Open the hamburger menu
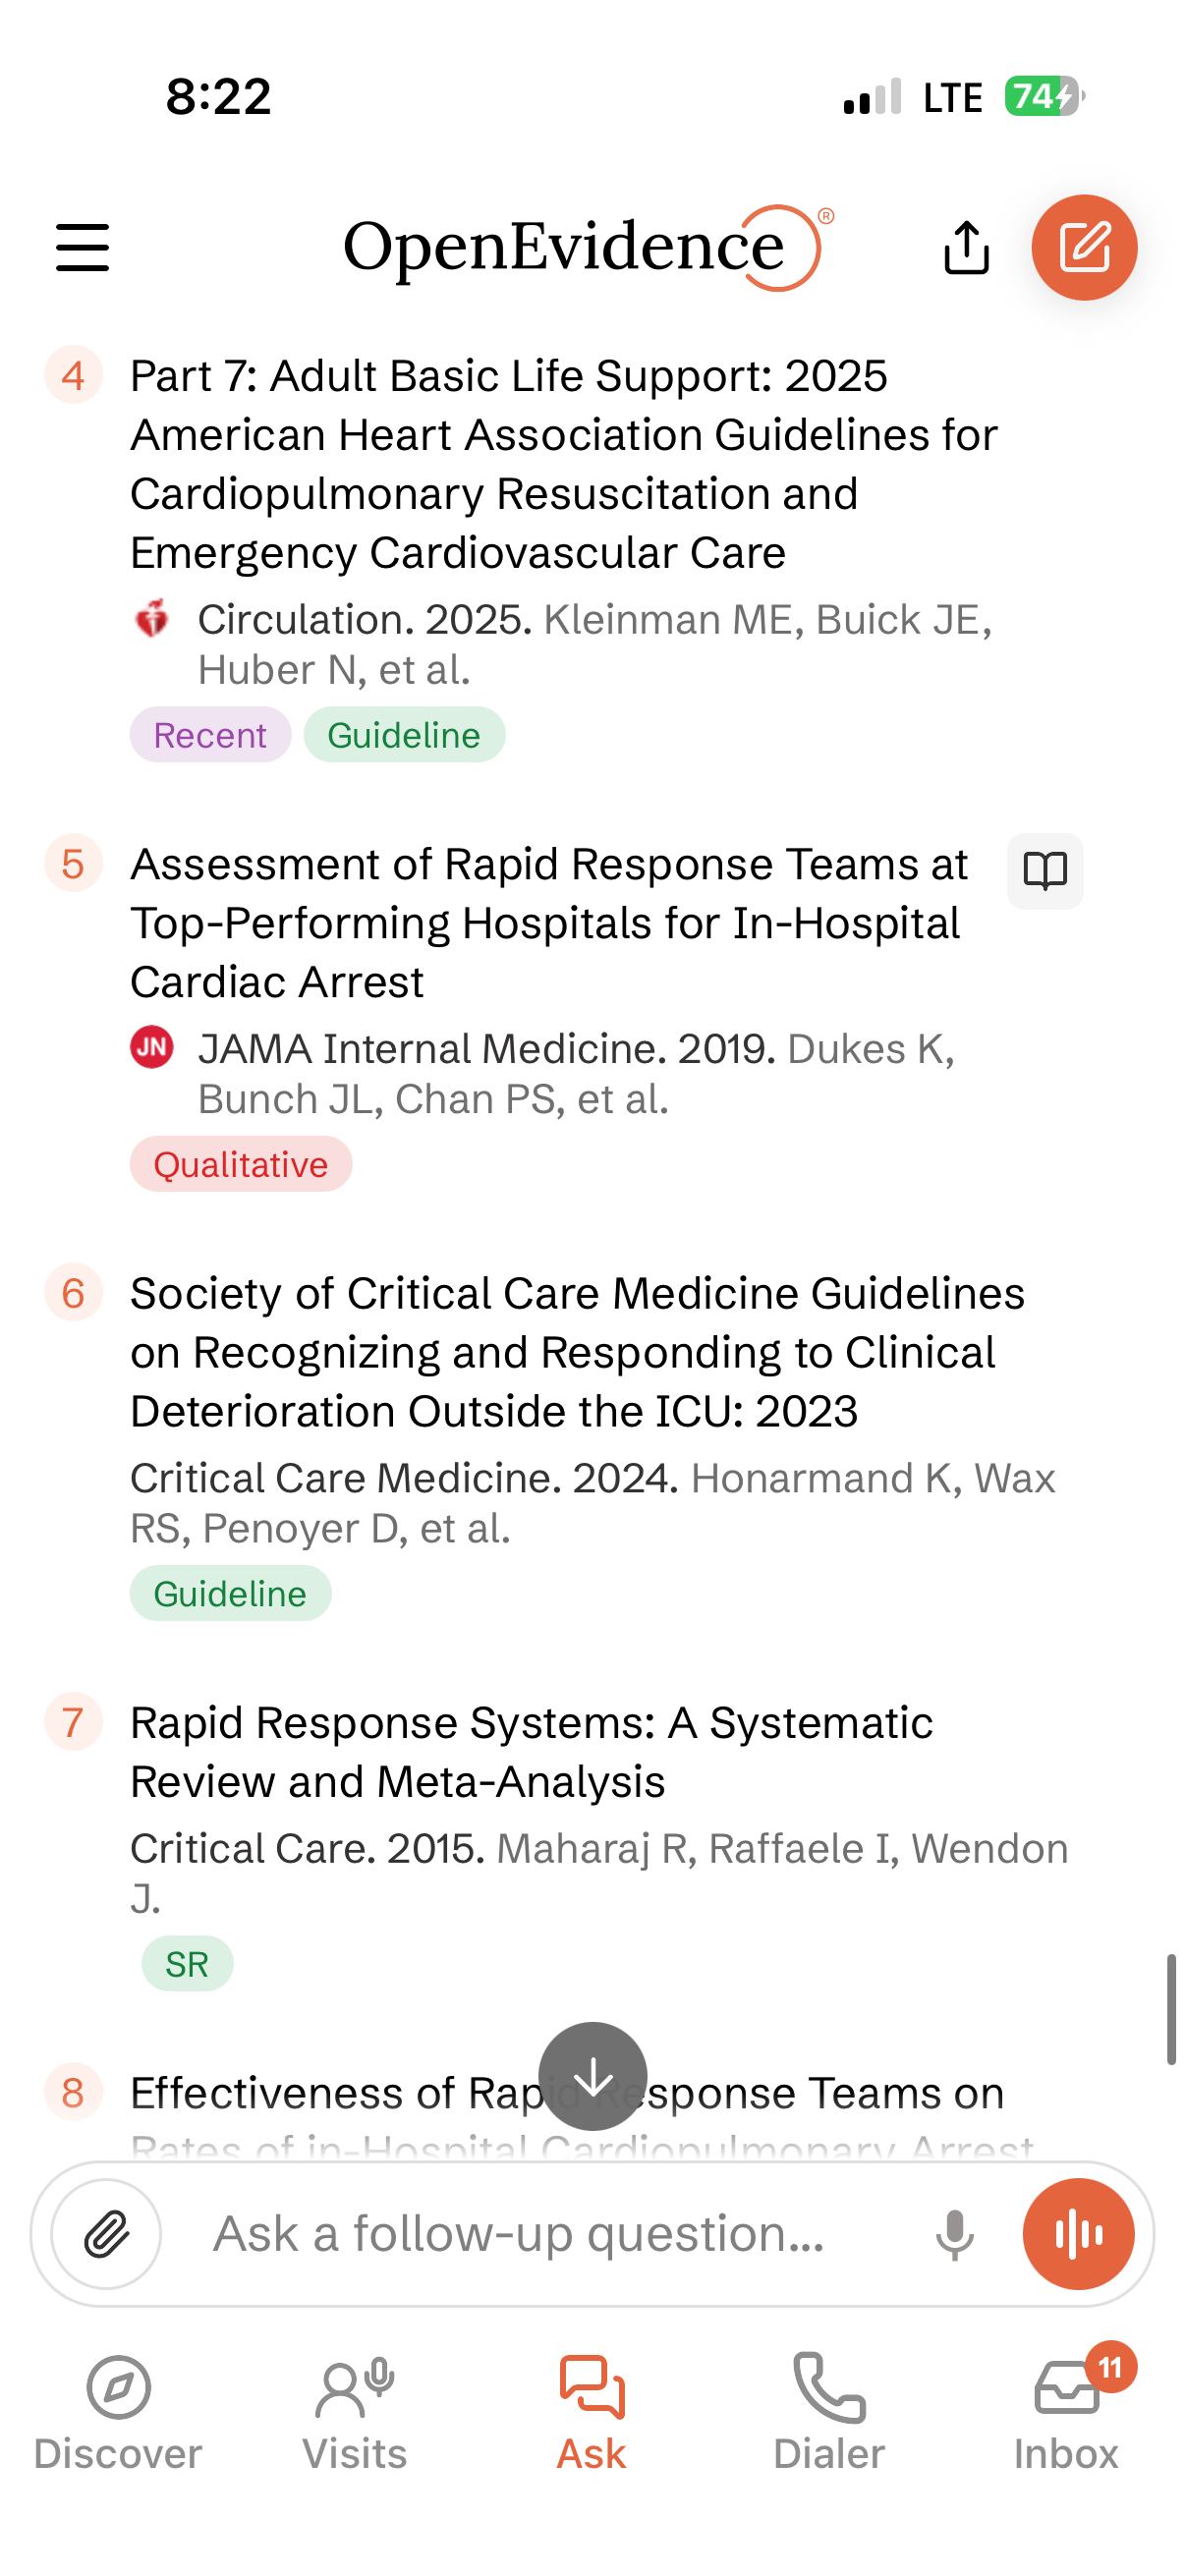This screenshot has width=1185, height=2576. 82,247
